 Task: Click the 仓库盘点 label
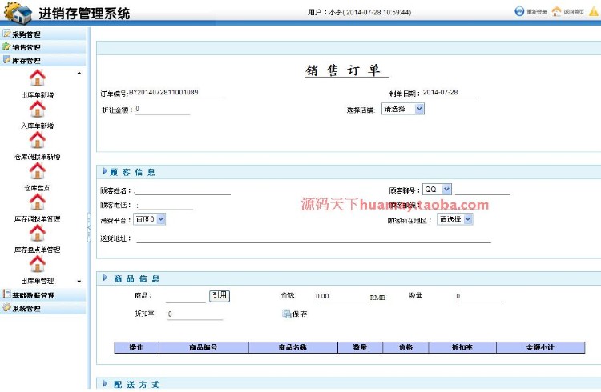pyautogui.click(x=37, y=188)
